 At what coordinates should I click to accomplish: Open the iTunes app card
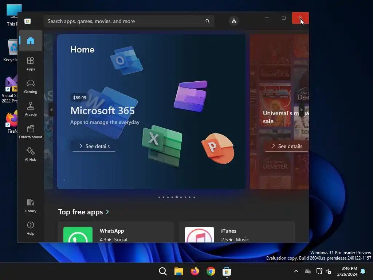pyautogui.click(x=237, y=232)
